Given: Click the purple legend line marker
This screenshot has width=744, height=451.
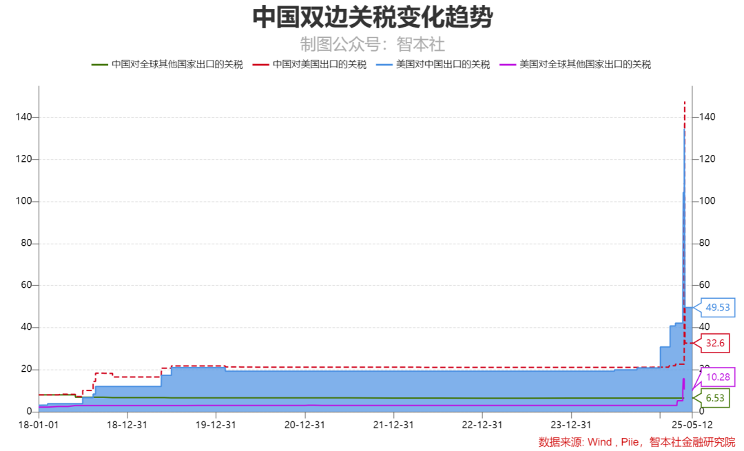Looking at the screenshot, I should tap(508, 65).
